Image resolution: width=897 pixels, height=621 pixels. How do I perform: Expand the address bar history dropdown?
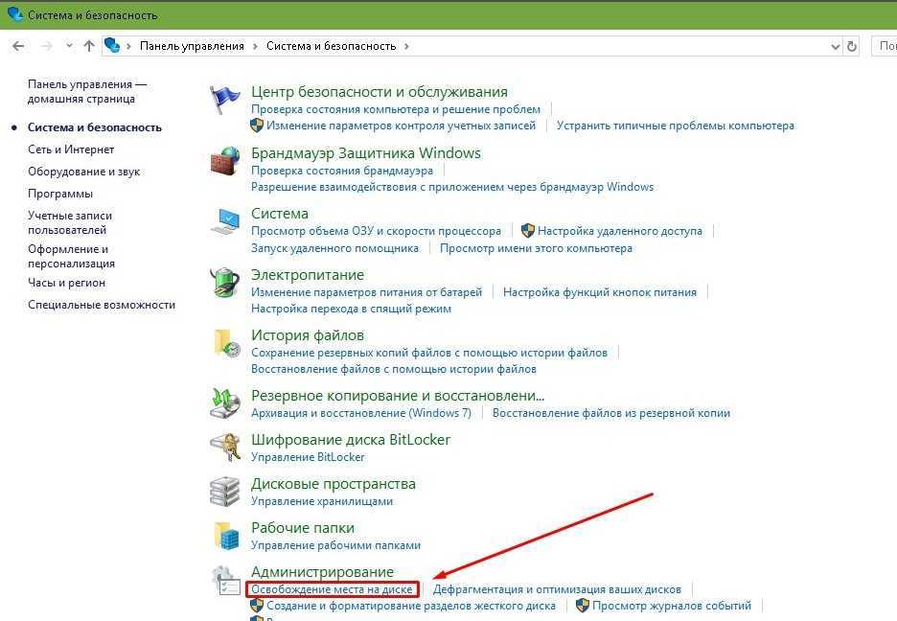[834, 46]
